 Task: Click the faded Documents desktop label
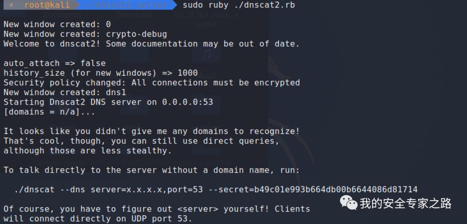tap(63, 15)
